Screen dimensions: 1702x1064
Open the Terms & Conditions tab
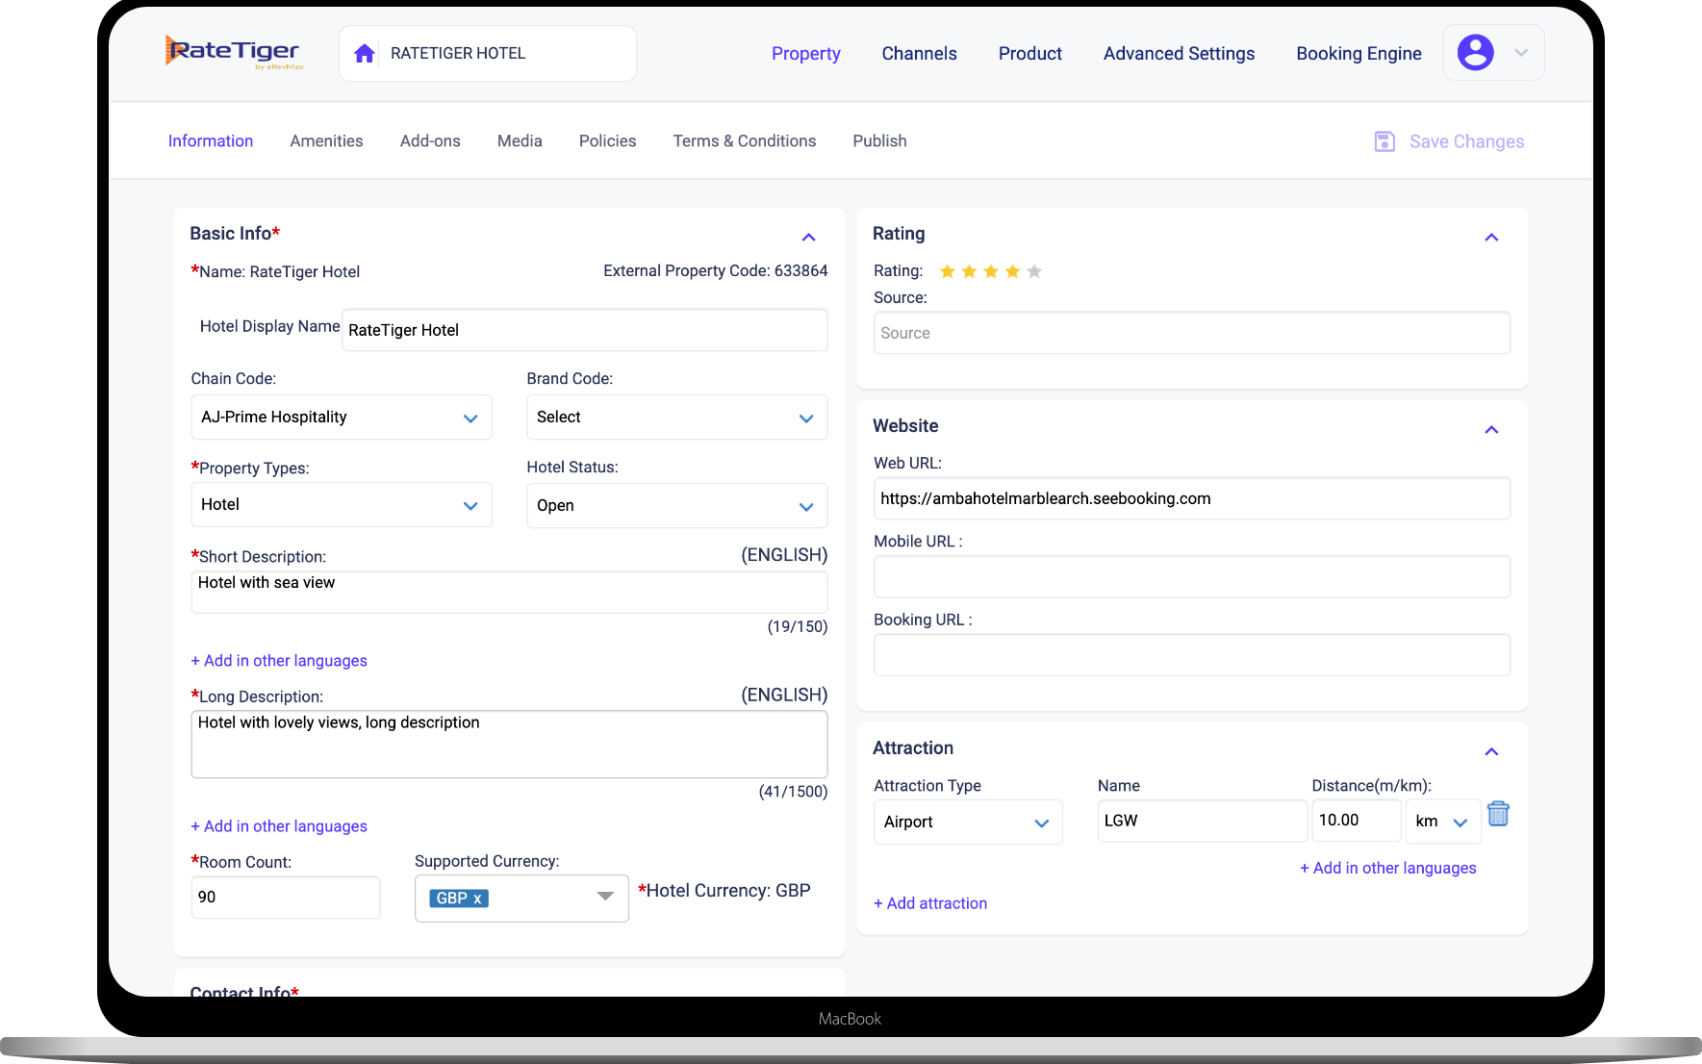[x=744, y=141]
